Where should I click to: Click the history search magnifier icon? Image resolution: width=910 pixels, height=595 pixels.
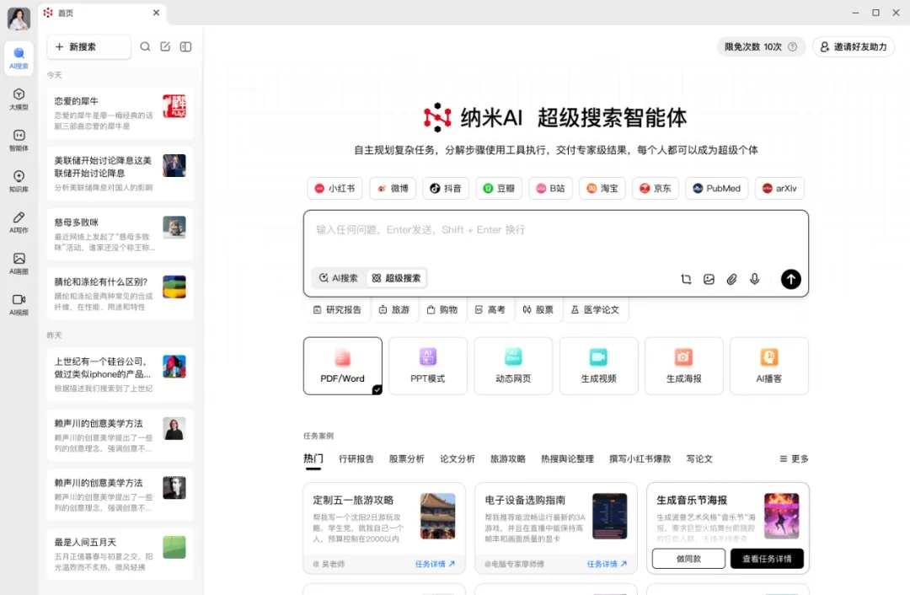(x=145, y=46)
